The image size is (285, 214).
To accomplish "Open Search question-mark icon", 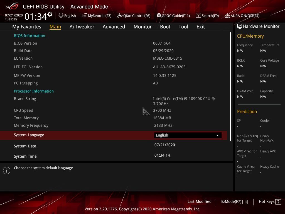I will coord(198,16).
